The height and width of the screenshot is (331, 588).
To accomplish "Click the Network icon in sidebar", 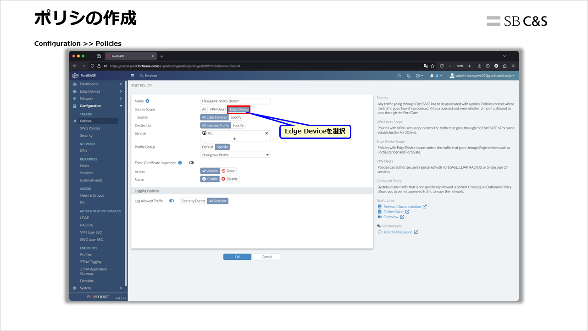I will click(x=75, y=99).
